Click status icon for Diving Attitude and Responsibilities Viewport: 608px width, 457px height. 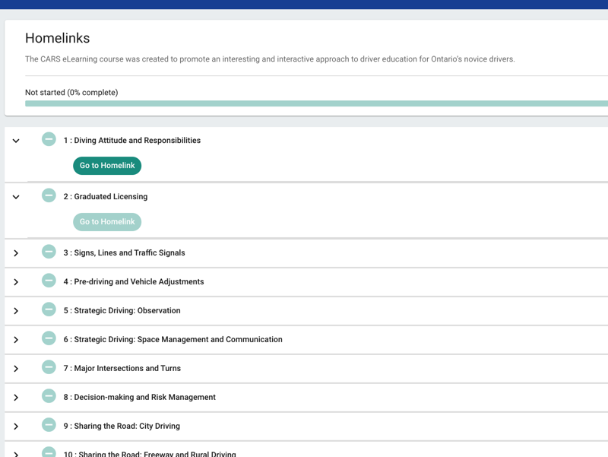(49, 139)
